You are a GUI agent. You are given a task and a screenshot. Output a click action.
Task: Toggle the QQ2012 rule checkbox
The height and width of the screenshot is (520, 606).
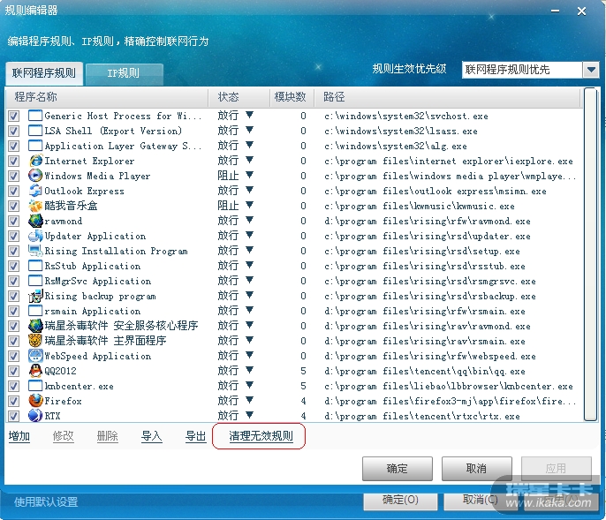coord(14,371)
